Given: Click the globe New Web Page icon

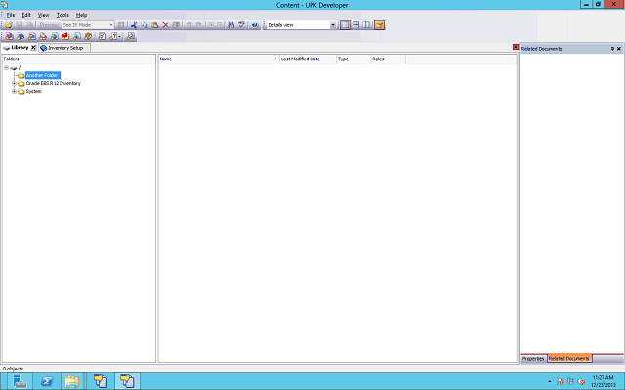Looking at the screenshot, I should click(x=55, y=37).
